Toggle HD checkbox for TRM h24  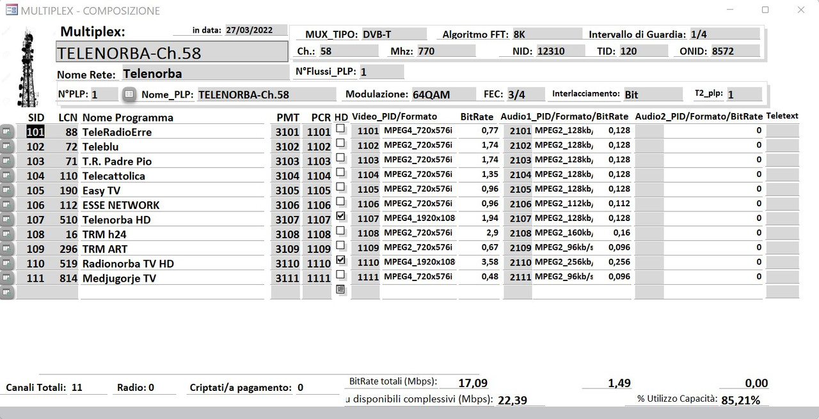click(x=340, y=231)
